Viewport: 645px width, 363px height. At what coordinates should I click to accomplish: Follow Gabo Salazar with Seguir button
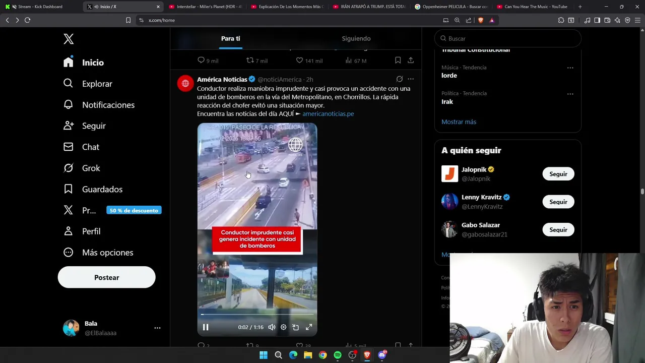558,229
